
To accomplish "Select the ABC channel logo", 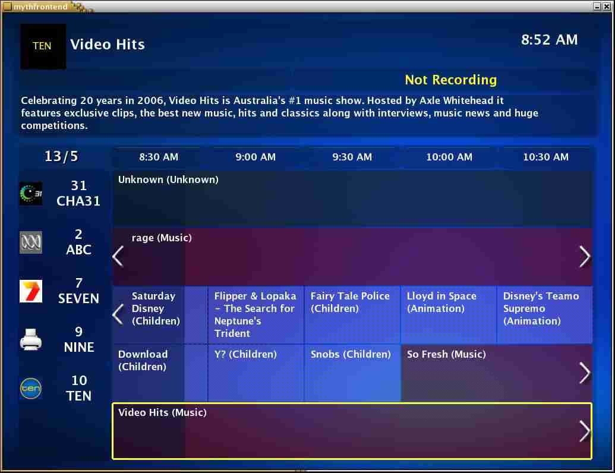I will (x=31, y=242).
